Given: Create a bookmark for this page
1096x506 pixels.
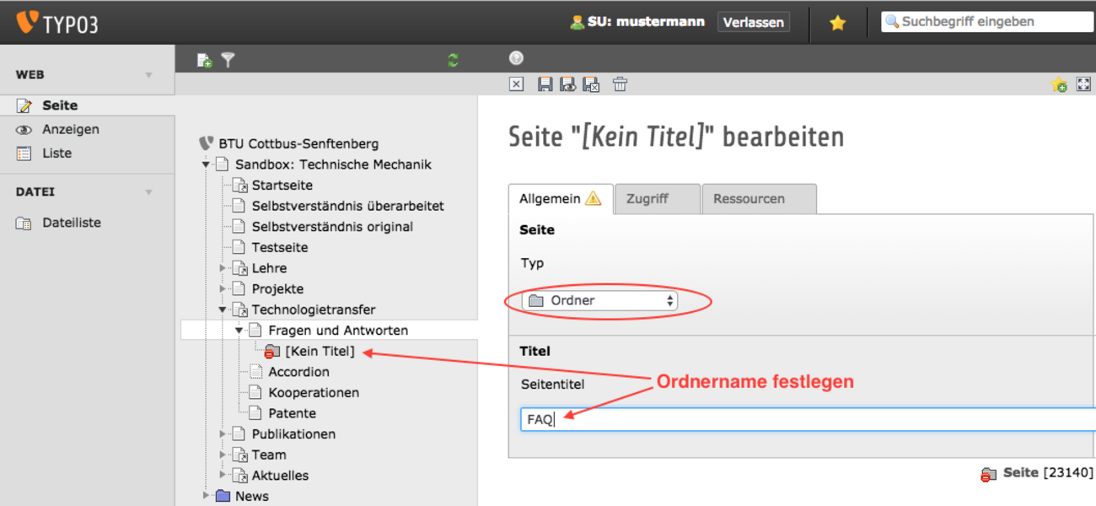Looking at the screenshot, I should (1059, 84).
